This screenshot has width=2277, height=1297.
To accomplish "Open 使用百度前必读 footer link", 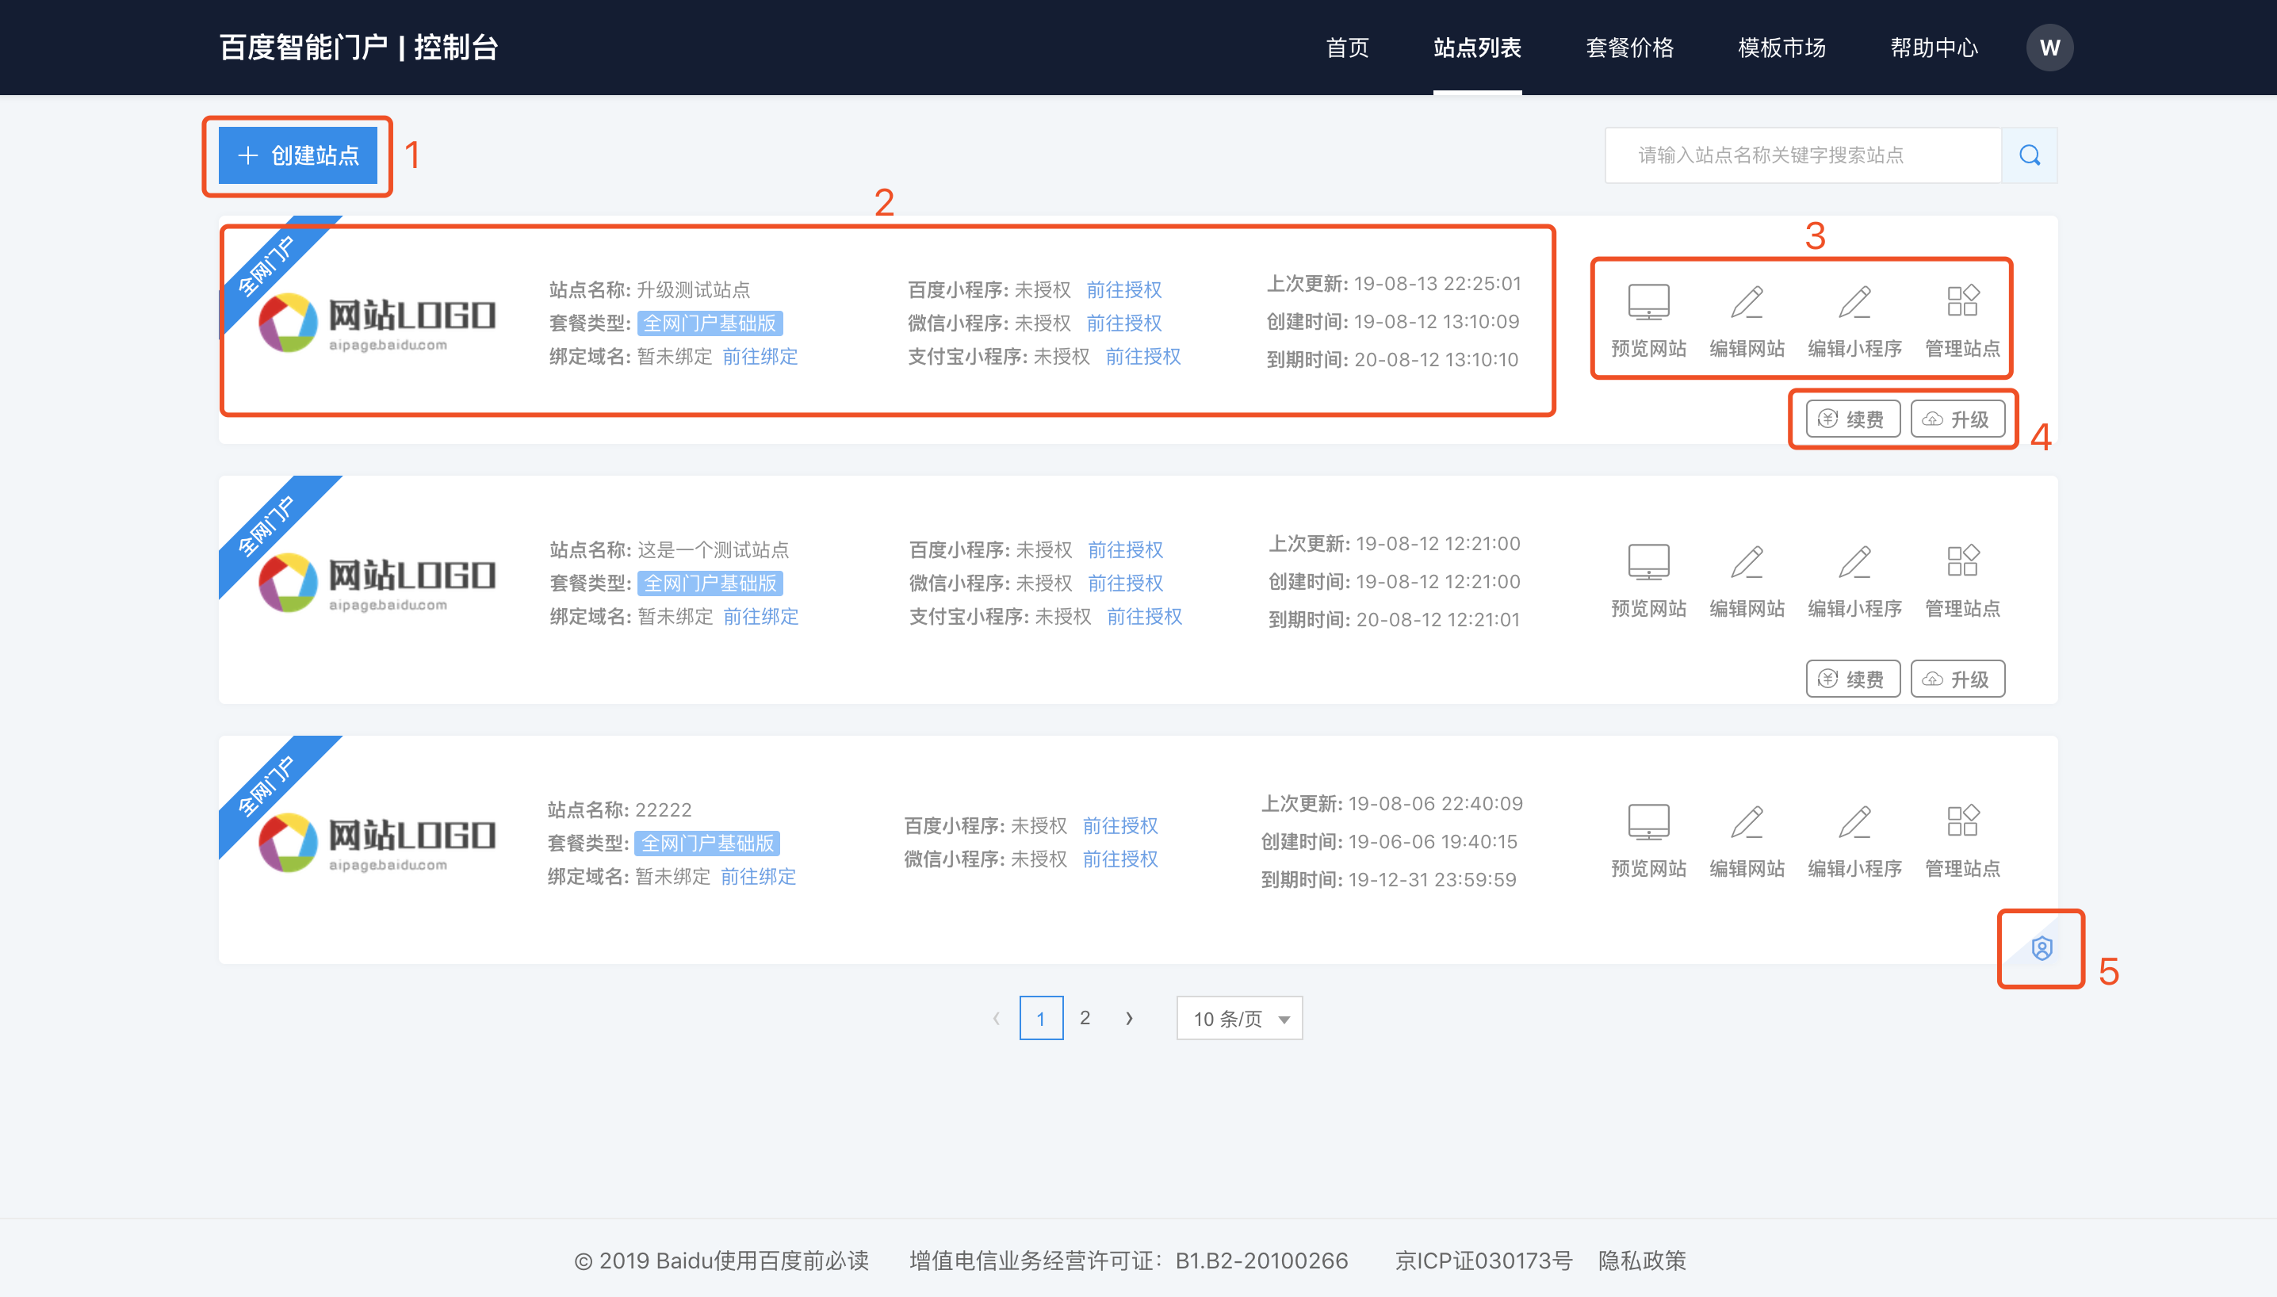I will [x=791, y=1261].
